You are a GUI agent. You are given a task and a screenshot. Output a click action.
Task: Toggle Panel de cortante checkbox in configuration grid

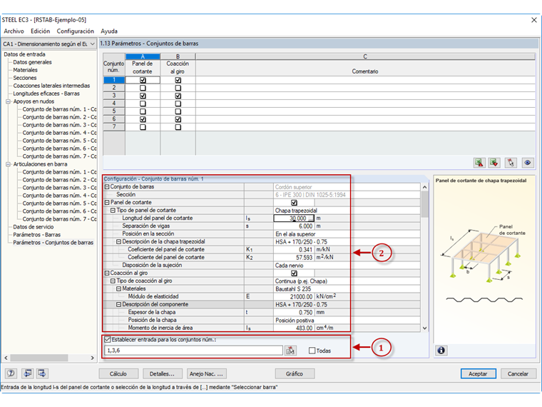(294, 203)
